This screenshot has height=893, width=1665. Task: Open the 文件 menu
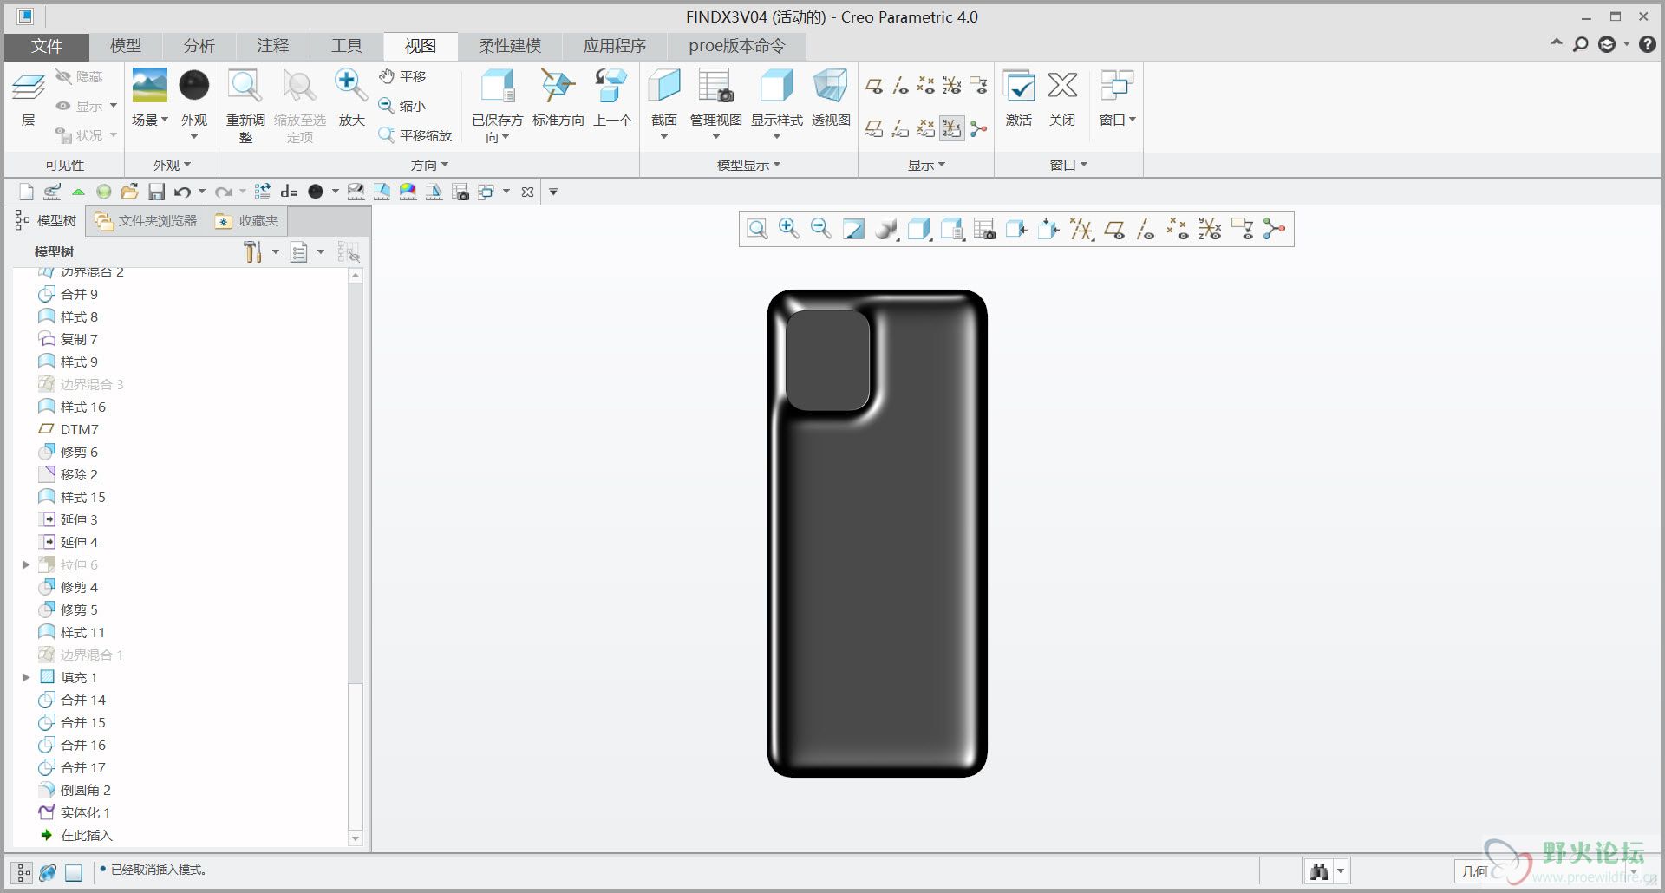click(47, 46)
